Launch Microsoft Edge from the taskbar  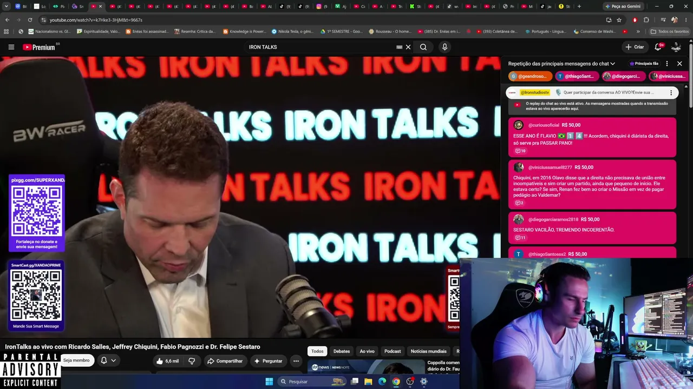click(382, 381)
